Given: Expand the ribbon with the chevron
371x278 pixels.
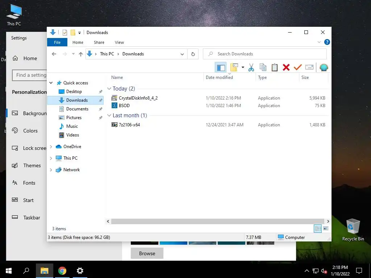Looking at the screenshot, I should coord(319,42).
